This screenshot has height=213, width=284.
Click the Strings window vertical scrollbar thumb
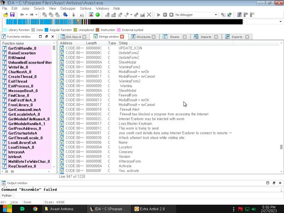pyautogui.click(x=281, y=147)
